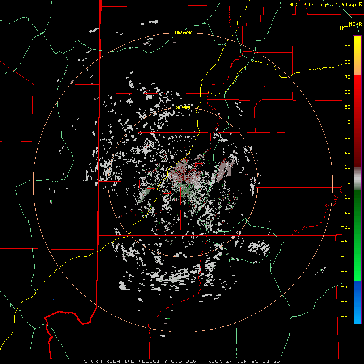Click the -40 value on the velocity scale
Screen dimensions: 364x364
click(x=346, y=242)
